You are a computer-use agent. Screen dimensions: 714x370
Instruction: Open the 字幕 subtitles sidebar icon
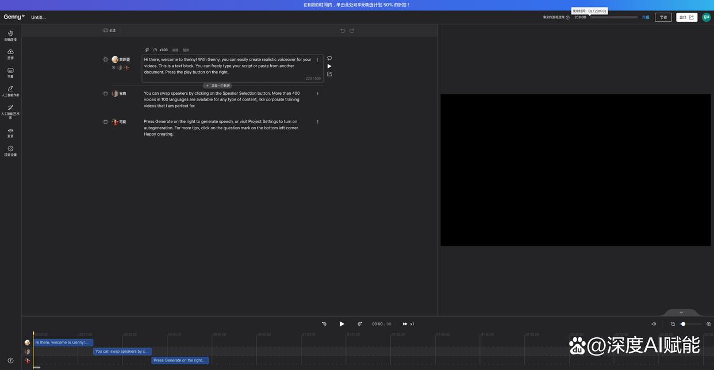10,72
